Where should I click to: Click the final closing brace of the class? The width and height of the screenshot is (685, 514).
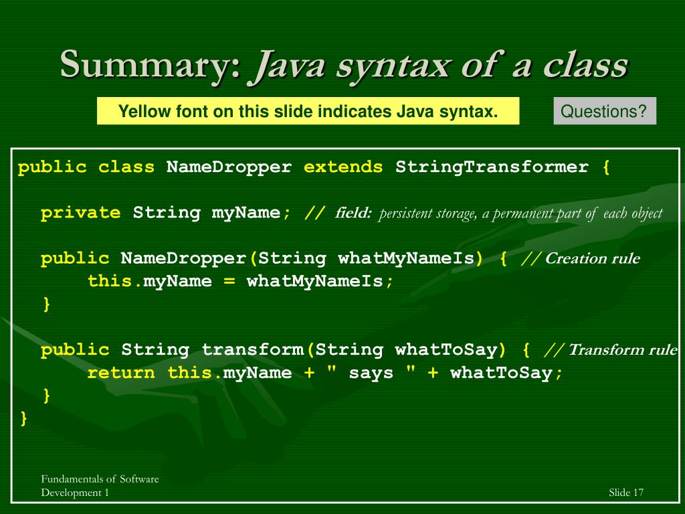coord(23,419)
